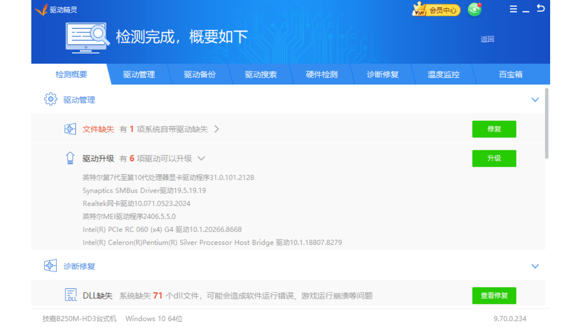The height and width of the screenshot is (327, 581).
Task: Open the 诊断修复 tab
Action: 383,74
